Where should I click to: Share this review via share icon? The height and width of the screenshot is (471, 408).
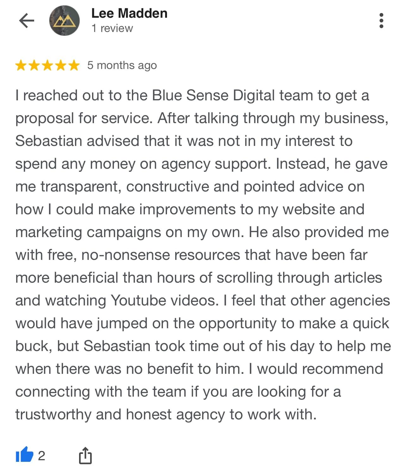point(85,456)
